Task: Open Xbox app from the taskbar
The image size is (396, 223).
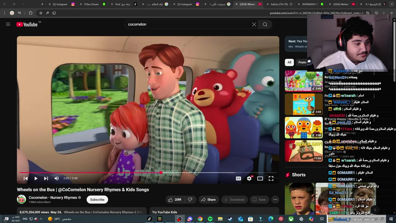Action: tap(291, 219)
